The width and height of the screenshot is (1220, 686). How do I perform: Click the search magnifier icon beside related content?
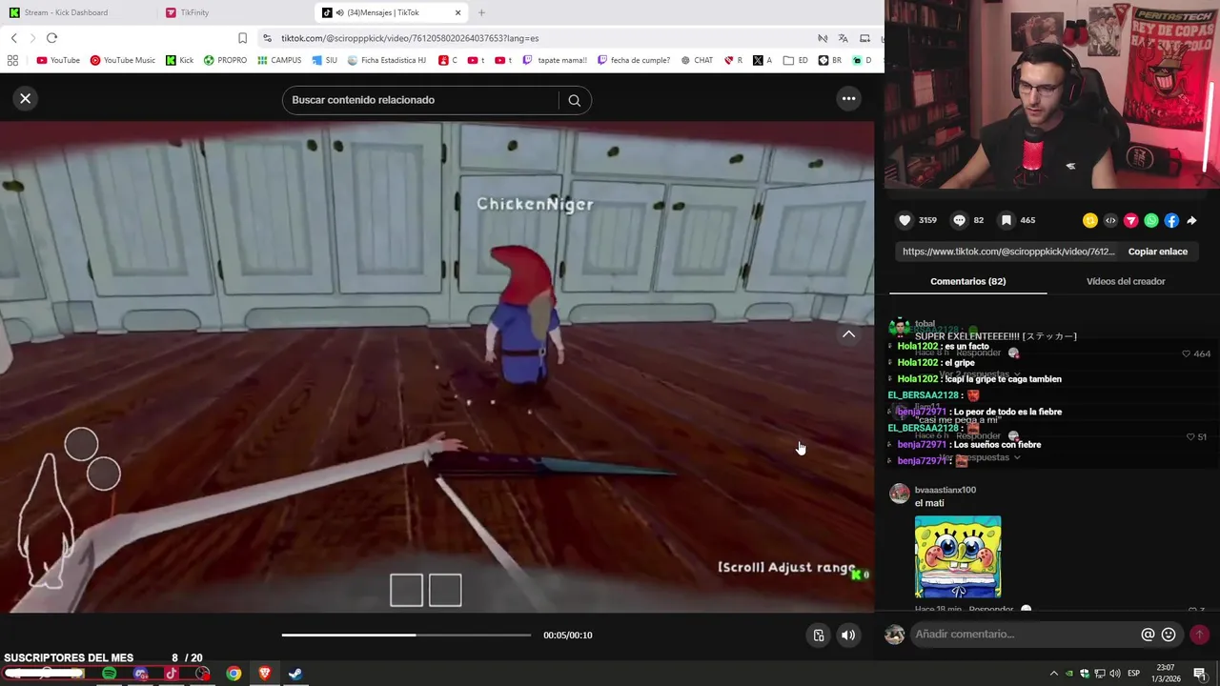point(574,100)
